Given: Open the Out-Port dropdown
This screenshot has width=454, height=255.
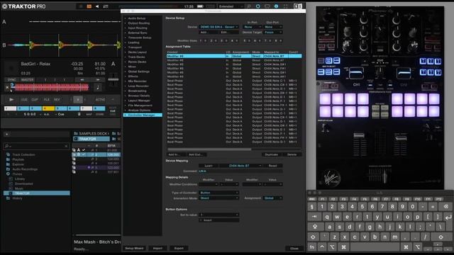Looking at the screenshot, I should (x=272, y=27).
